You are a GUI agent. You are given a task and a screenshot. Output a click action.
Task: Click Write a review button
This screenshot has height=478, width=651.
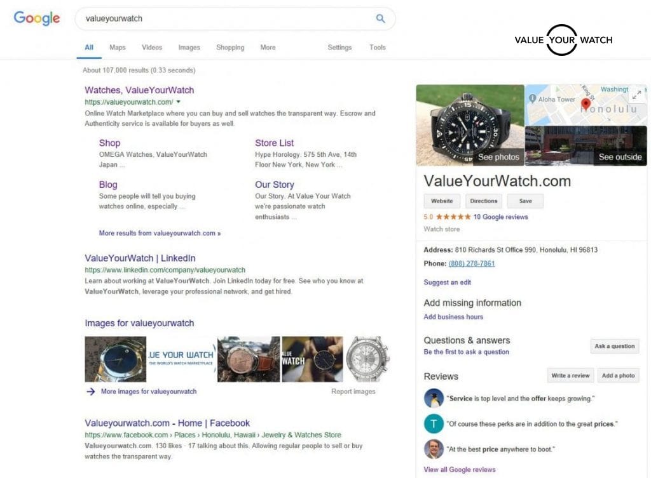tap(570, 376)
